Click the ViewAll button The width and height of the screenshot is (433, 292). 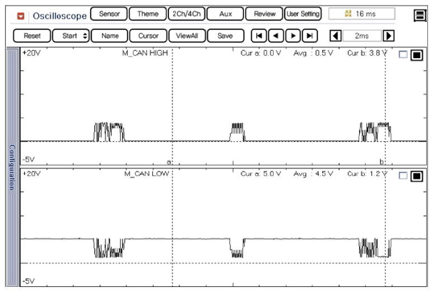tap(186, 36)
